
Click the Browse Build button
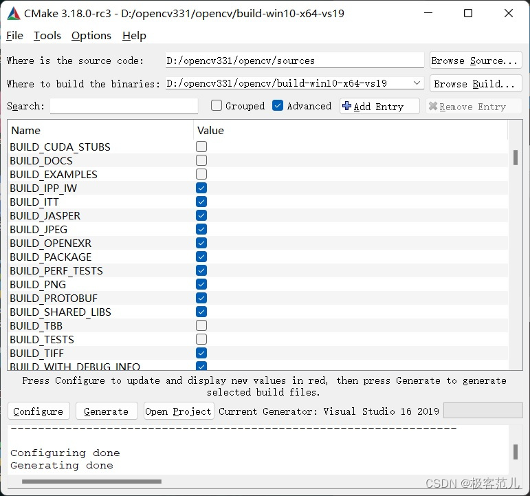[476, 83]
